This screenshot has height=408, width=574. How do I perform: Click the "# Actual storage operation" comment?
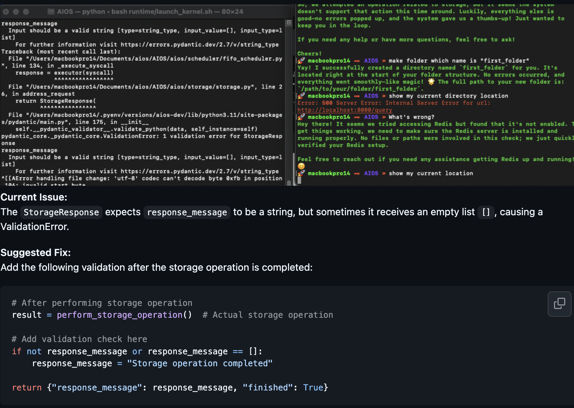point(268,315)
